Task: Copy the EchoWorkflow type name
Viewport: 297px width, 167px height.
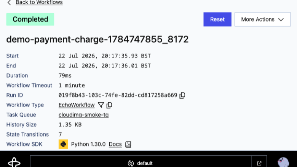Action: coord(109,105)
